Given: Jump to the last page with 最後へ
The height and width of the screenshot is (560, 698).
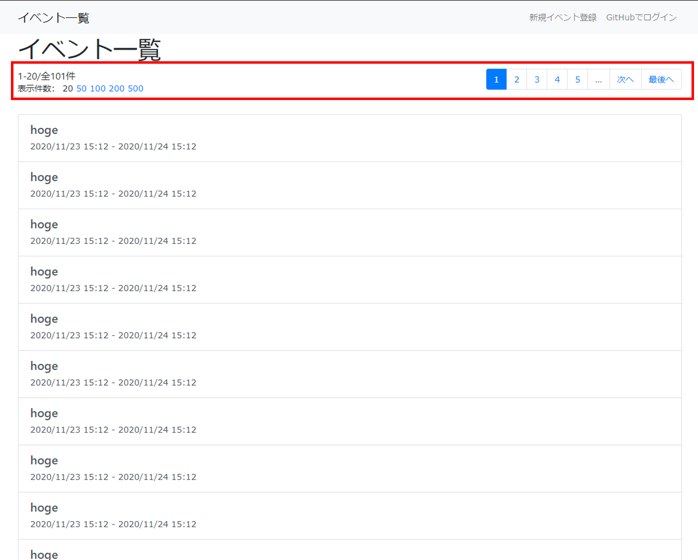Looking at the screenshot, I should pos(661,79).
